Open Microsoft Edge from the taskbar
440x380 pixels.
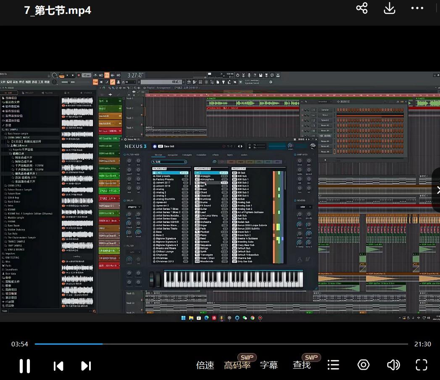click(x=206, y=318)
